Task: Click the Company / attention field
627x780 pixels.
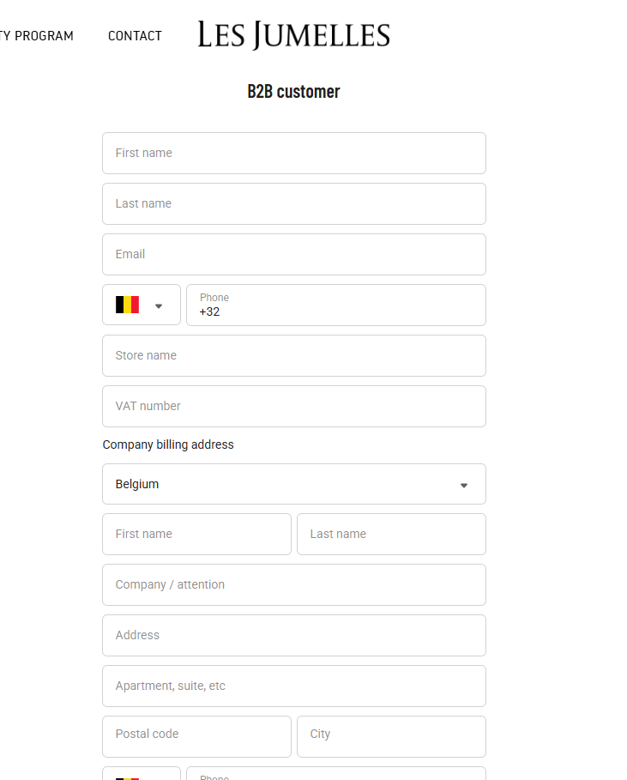Action: [293, 584]
